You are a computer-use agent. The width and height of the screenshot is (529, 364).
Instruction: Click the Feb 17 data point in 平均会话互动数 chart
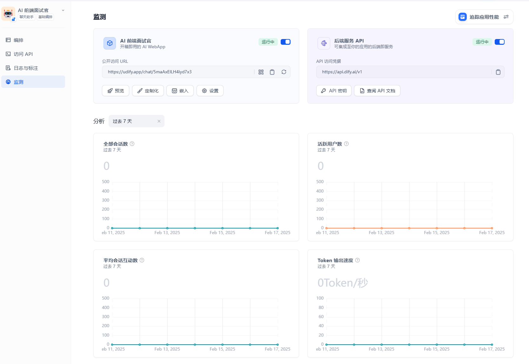tap(278, 345)
